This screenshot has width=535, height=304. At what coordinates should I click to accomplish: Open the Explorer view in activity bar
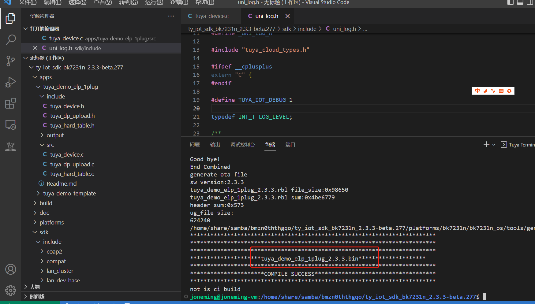tap(10, 19)
